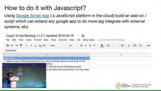The width and height of the screenshot is (161, 91).
Task: Decrease decimal places
Action: tap(35, 46)
